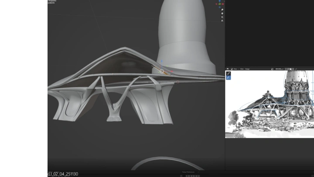Jump to the start frame

click(x=187, y=176)
